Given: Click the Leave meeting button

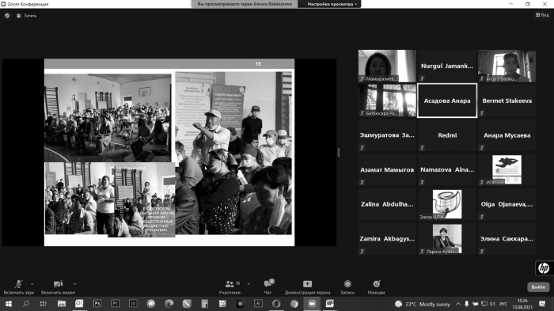Looking at the screenshot, I should [x=538, y=287].
